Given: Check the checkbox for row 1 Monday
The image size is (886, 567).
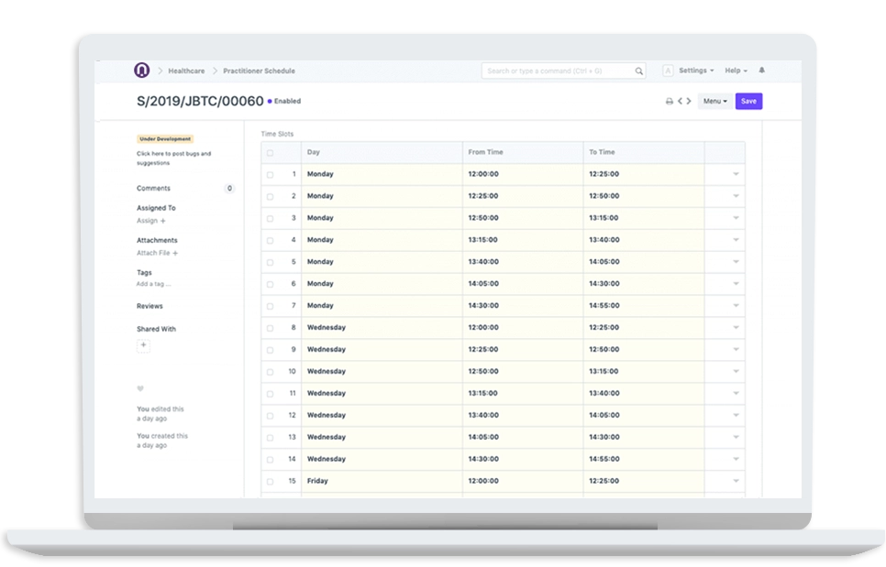Looking at the screenshot, I should (270, 174).
